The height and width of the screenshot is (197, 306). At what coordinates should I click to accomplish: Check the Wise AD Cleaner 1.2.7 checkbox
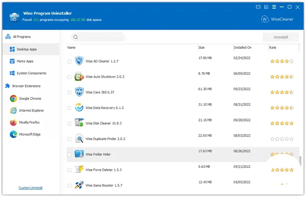69,61
